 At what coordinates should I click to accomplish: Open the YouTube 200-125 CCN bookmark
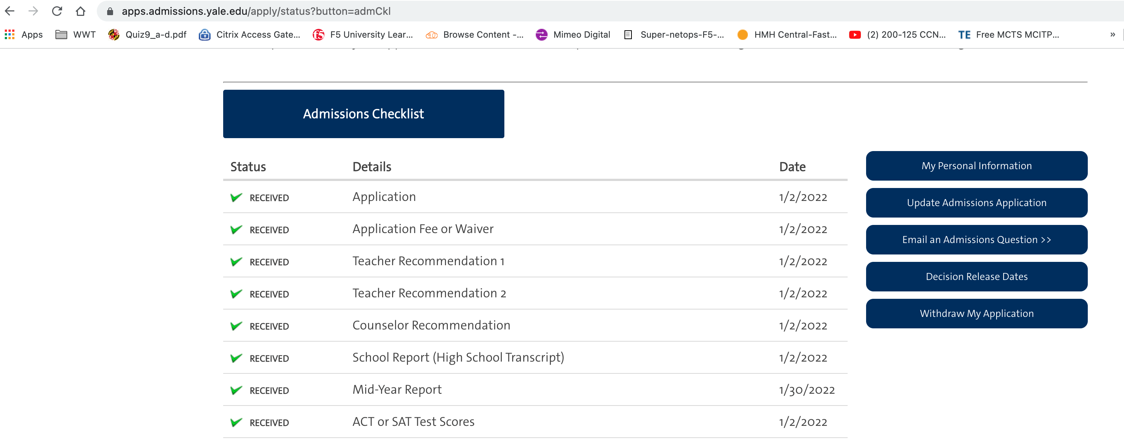tap(898, 34)
